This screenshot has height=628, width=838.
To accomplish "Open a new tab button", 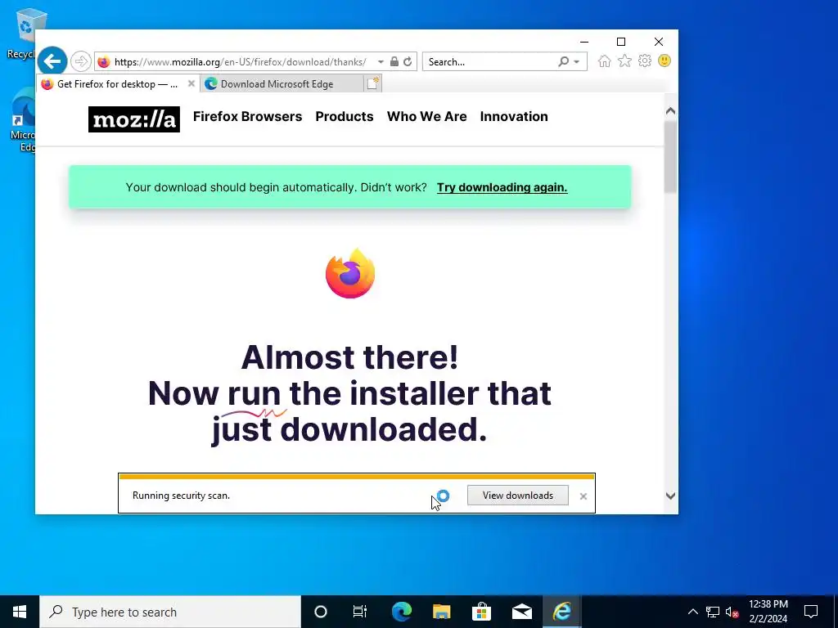I will click(x=373, y=83).
